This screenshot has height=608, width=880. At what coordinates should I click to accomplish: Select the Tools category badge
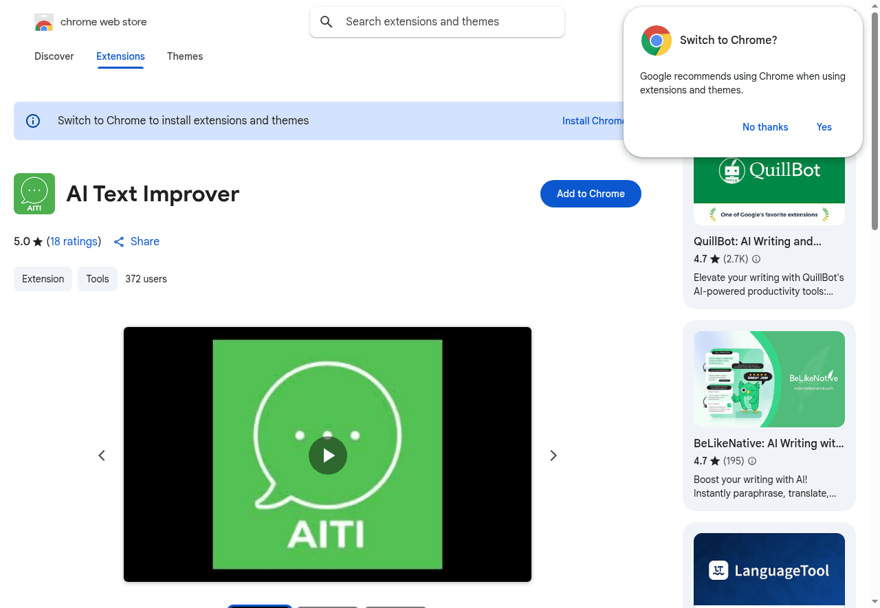[x=97, y=278]
